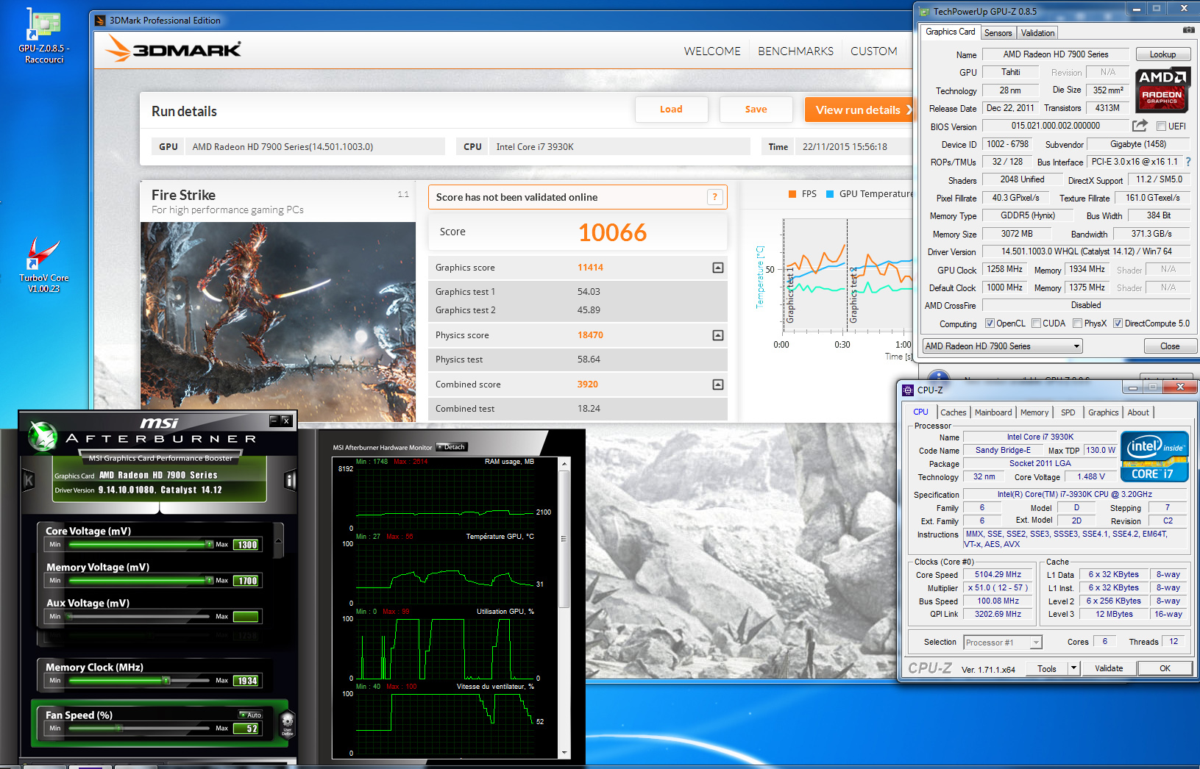Expand the Combined score details
The image size is (1200, 769).
718,384
